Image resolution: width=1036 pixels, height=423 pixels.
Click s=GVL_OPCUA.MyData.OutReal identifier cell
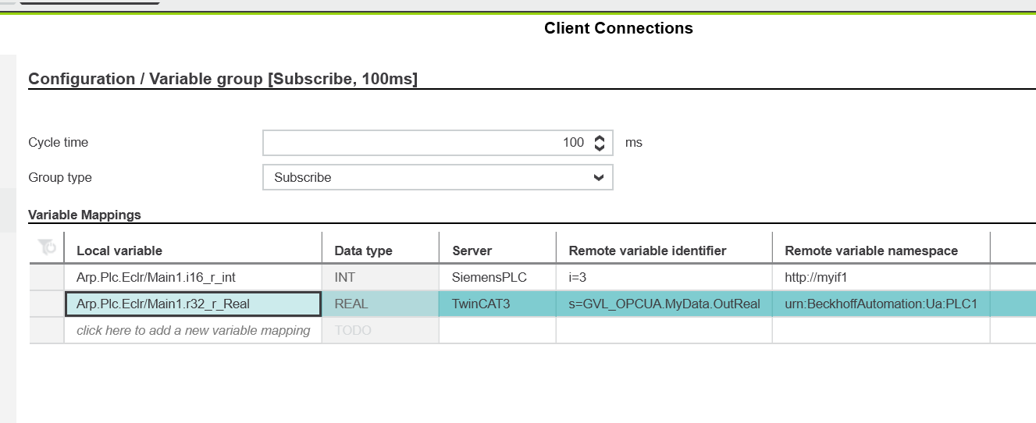[664, 304]
